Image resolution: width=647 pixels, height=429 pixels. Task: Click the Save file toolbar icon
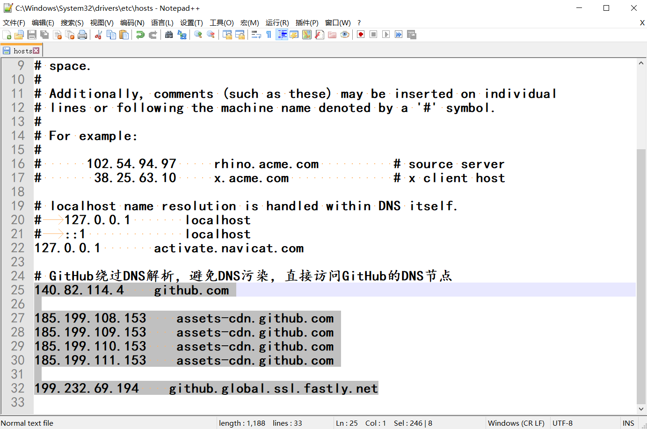pos(32,35)
